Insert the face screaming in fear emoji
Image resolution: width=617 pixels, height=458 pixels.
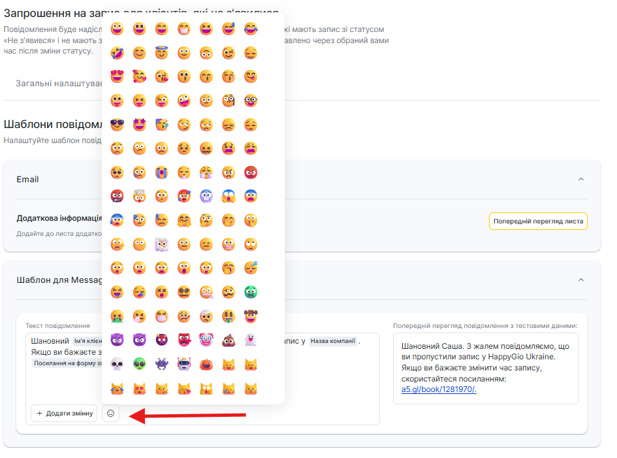pyautogui.click(x=229, y=196)
